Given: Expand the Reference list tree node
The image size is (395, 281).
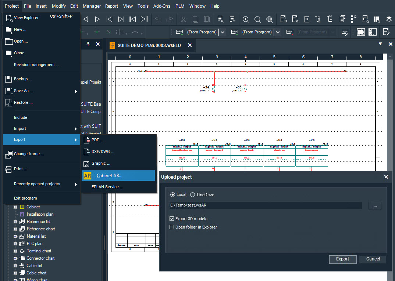Looking at the screenshot, I should click(15, 222).
